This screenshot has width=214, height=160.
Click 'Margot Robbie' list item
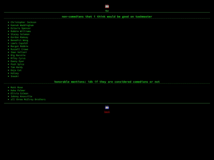(19, 46)
